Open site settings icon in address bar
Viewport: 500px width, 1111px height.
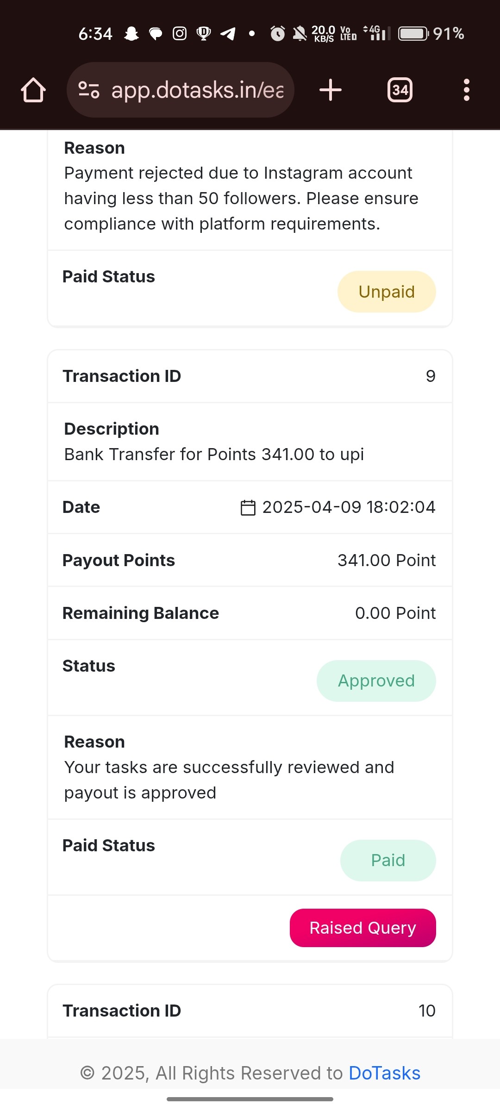tap(89, 90)
